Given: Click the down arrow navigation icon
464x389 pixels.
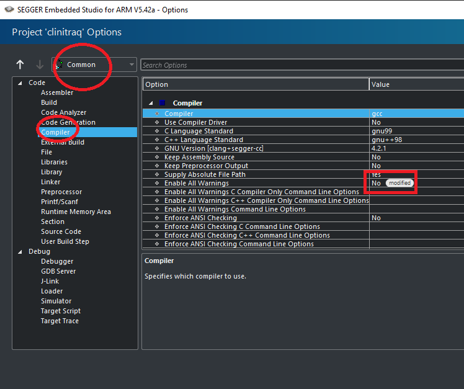Looking at the screenshot, I should pyautogui.click(x=40, y=65).
